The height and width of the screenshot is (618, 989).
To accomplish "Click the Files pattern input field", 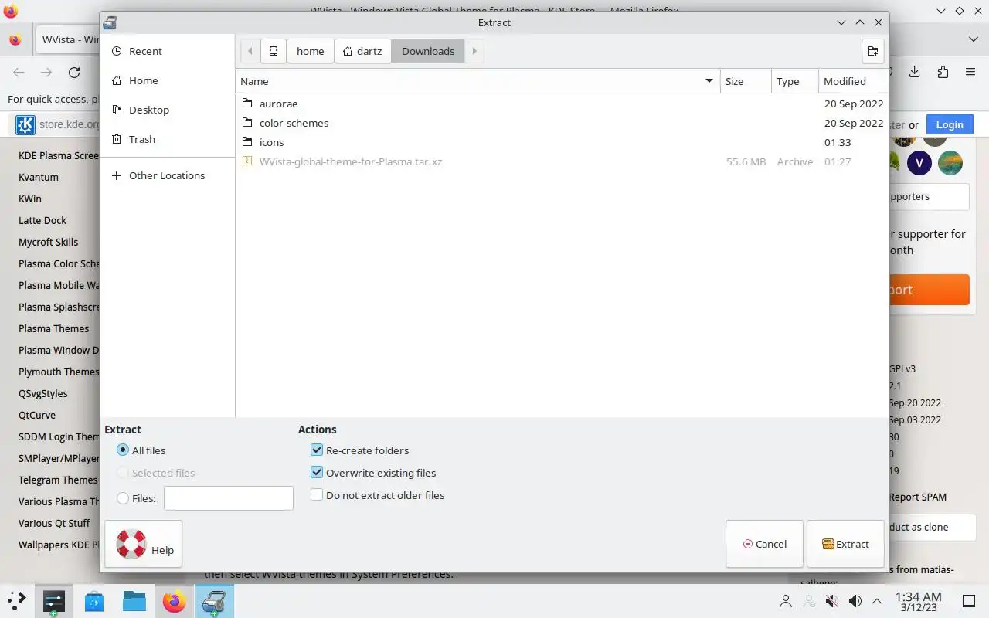I will coord(229,498).
